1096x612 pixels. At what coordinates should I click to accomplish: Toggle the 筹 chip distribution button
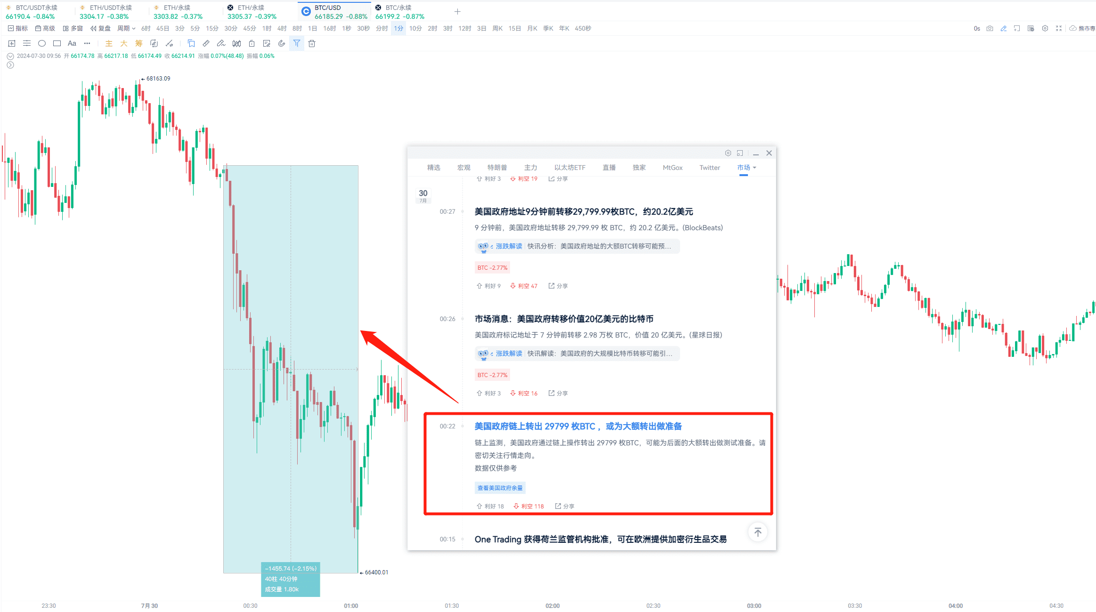139,43
